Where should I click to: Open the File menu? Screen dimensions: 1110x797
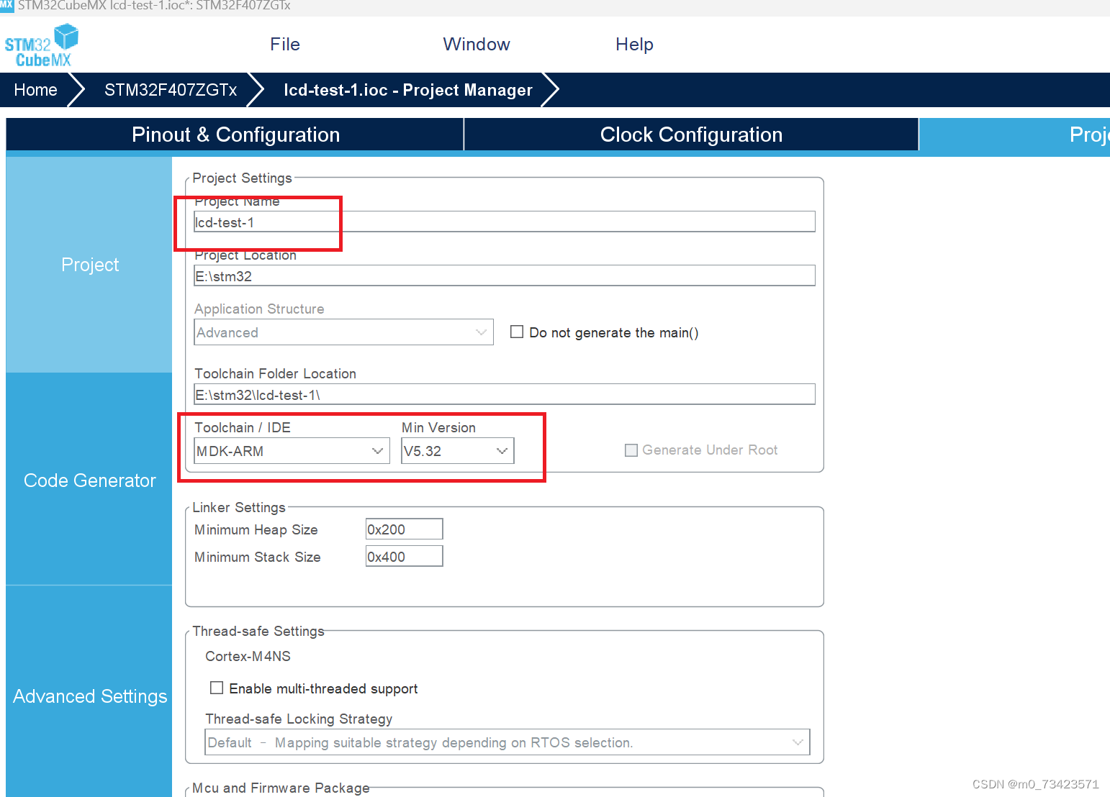click(285, 45)
